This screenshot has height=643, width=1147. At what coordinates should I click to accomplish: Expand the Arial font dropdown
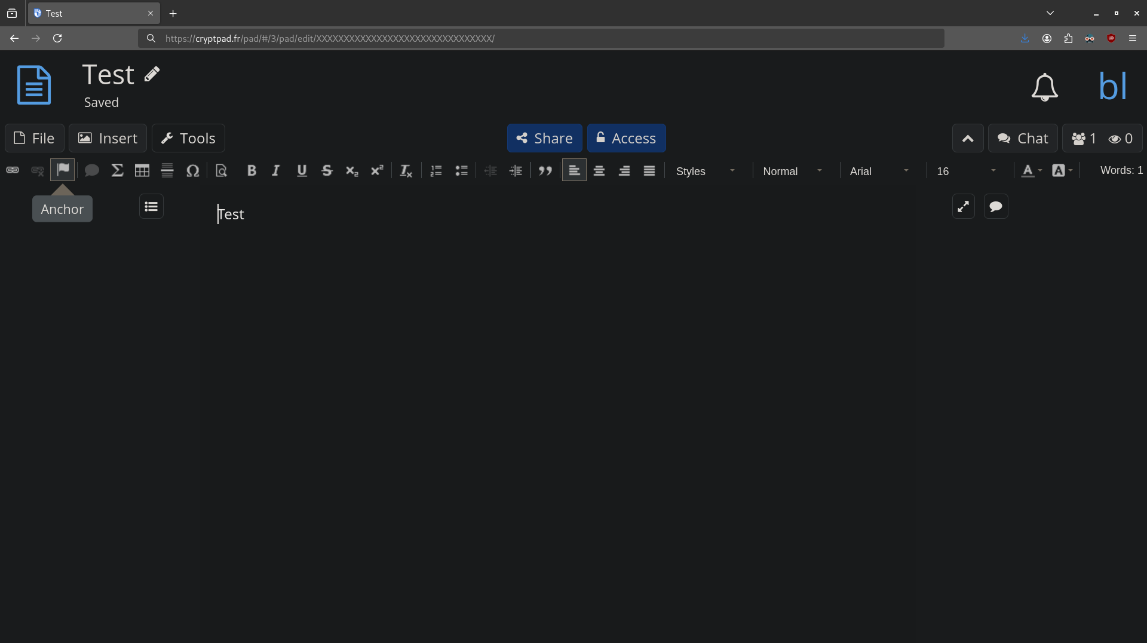tap(879, 171)
